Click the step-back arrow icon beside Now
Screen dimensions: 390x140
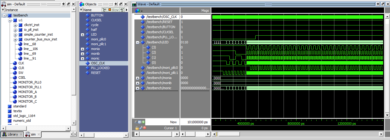point(104,10)
